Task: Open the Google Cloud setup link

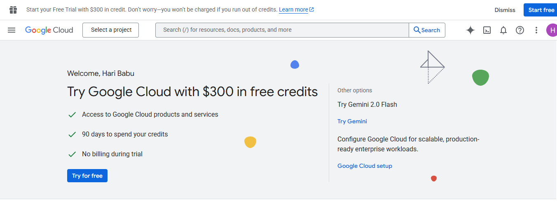Action: tap(365, 166)
